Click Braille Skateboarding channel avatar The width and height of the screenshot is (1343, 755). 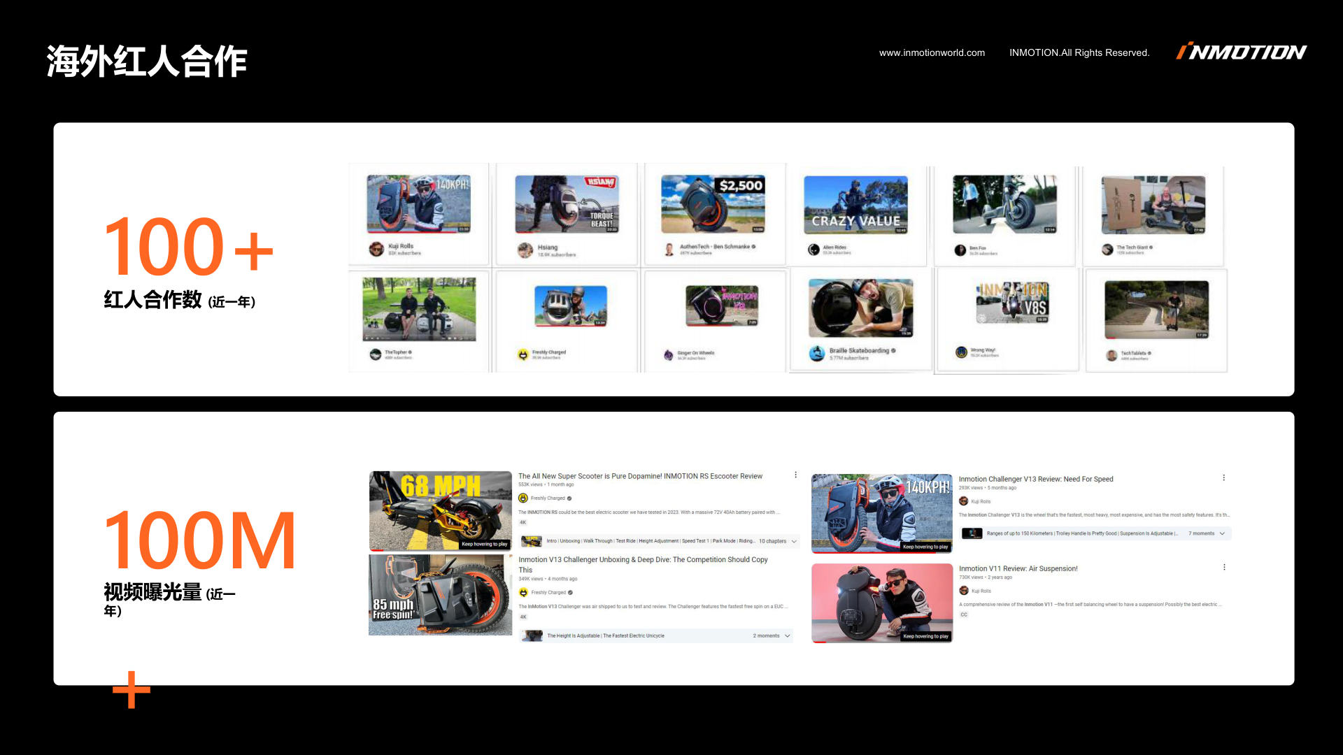817,354
